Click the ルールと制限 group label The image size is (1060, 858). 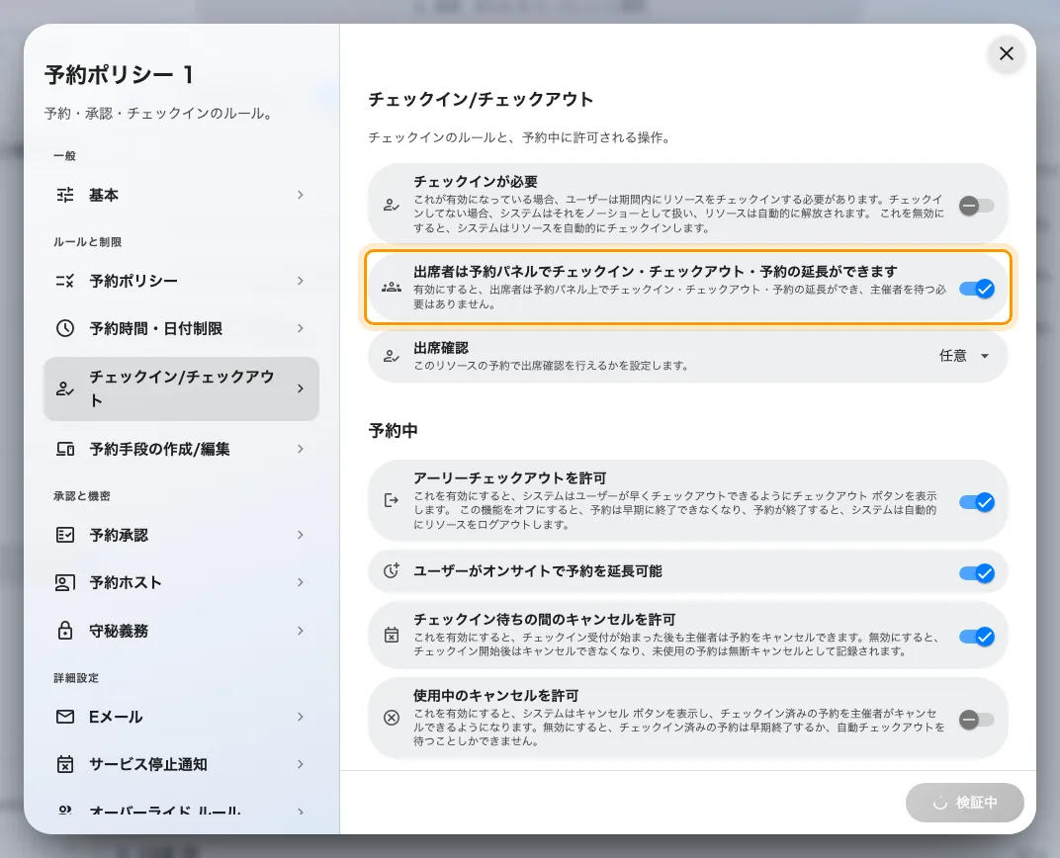88,242
